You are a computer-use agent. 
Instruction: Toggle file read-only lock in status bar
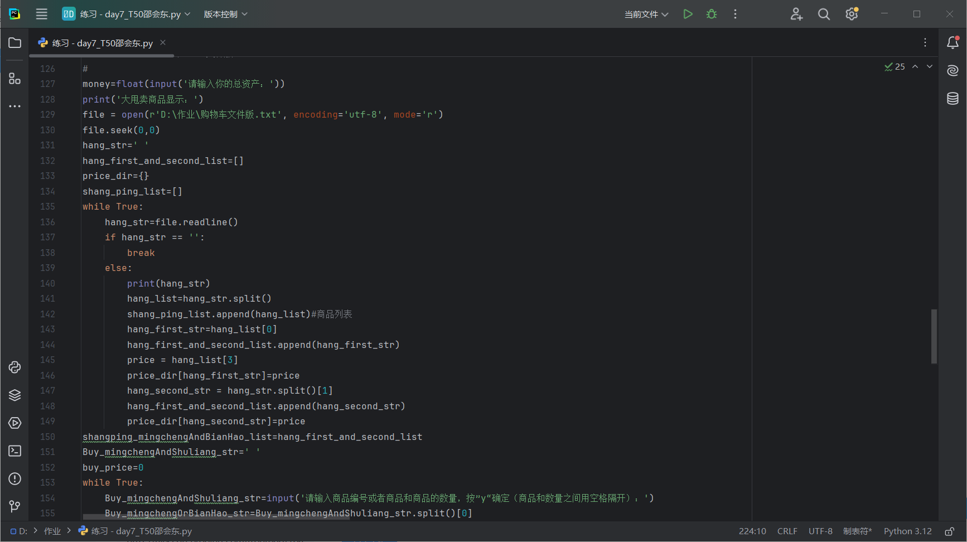[949, 531]
